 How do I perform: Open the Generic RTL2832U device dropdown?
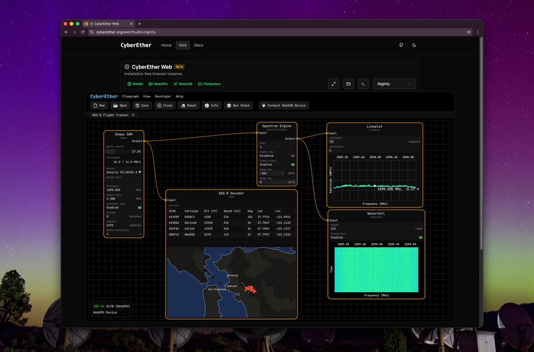[124, 172]
